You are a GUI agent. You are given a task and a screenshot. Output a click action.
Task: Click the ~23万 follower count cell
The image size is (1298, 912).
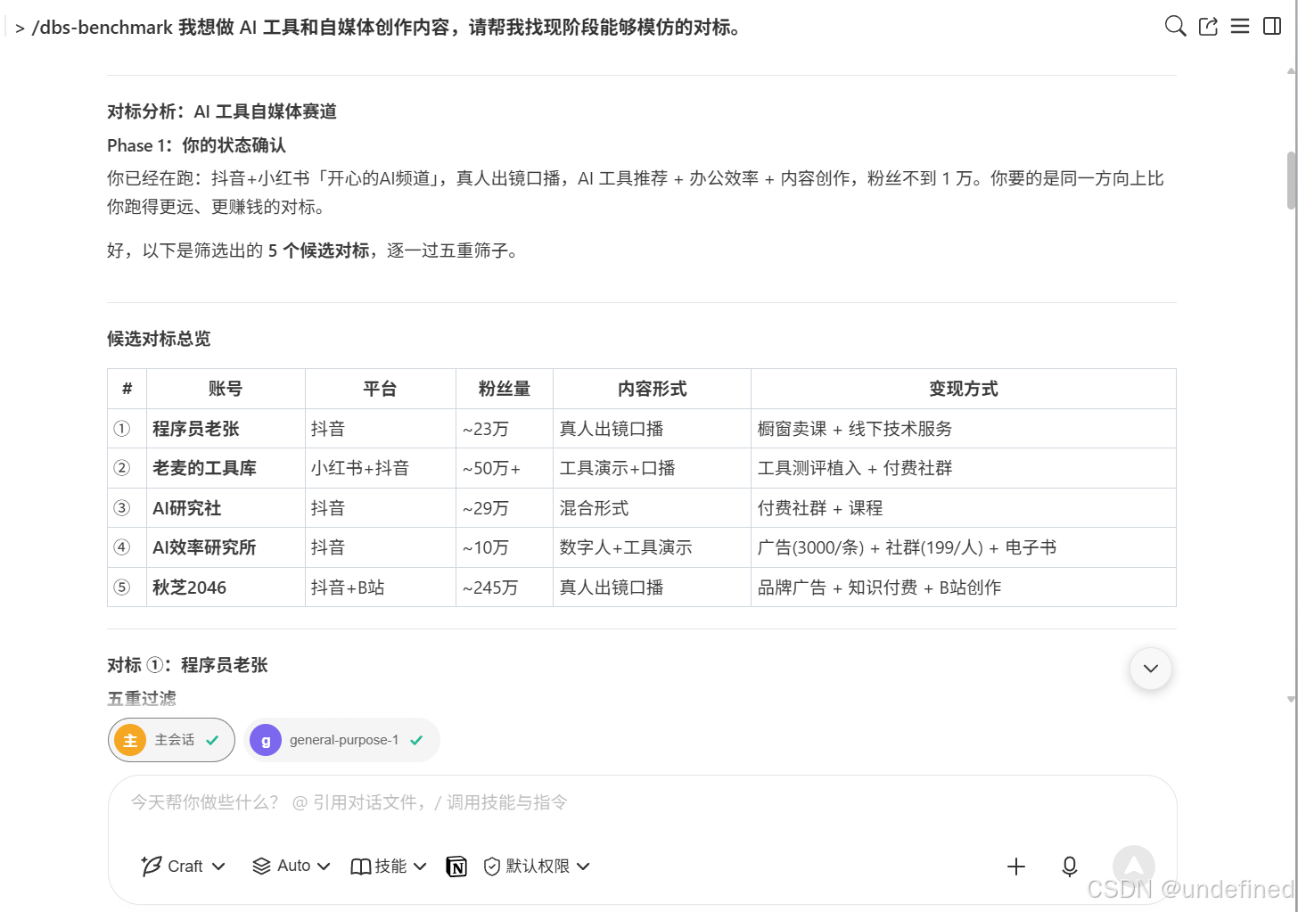(x=505, y=429)
